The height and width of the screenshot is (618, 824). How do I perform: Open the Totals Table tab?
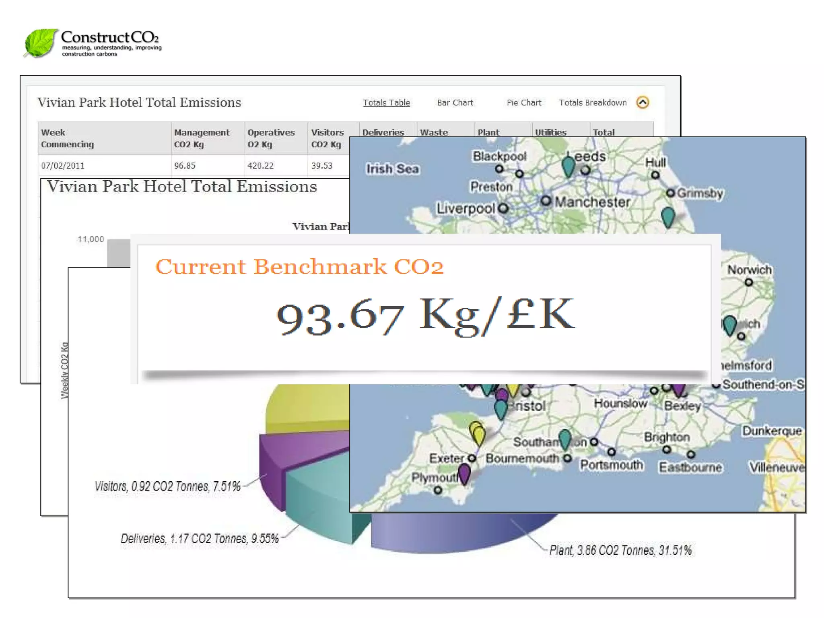click(386, 103)
